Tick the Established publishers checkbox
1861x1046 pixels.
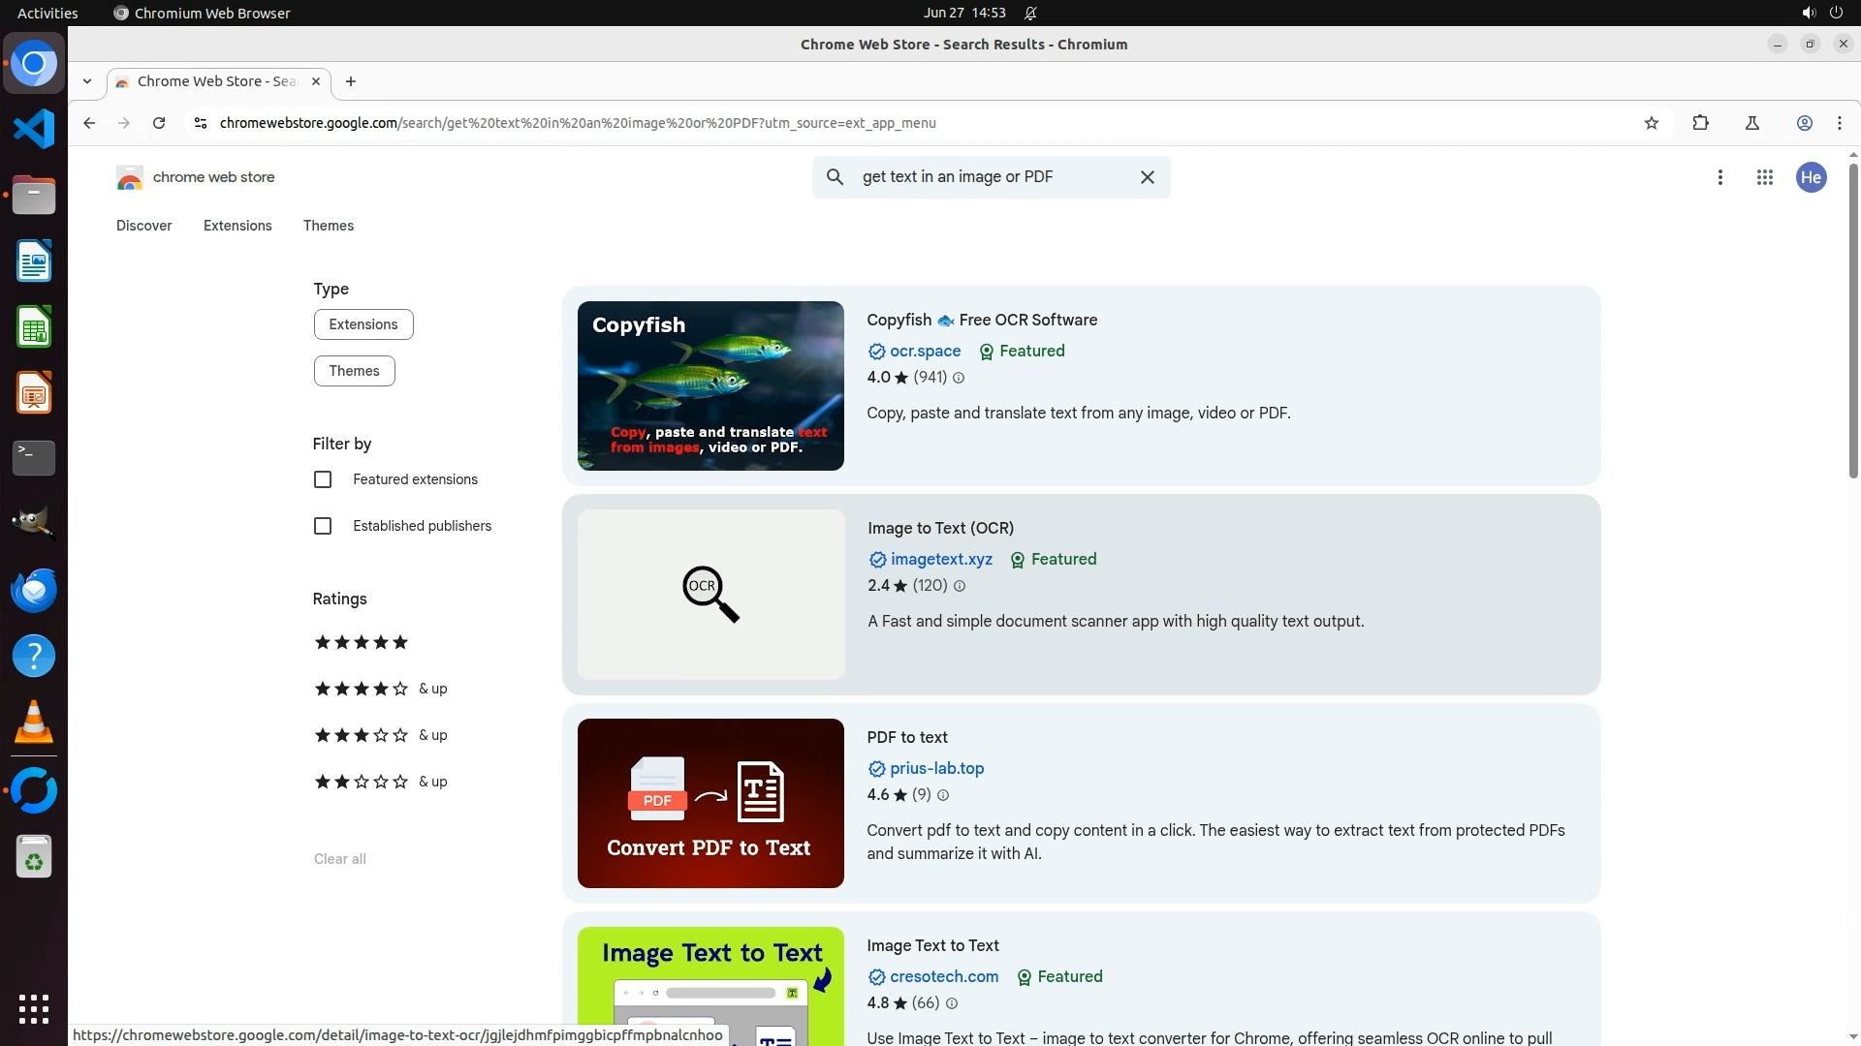point(323,526)
